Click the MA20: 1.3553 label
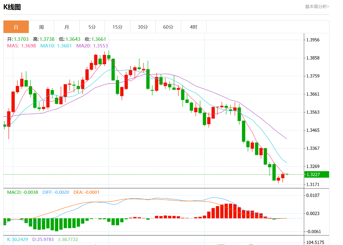Screen dimensions: 343x245 click(92, 46)
